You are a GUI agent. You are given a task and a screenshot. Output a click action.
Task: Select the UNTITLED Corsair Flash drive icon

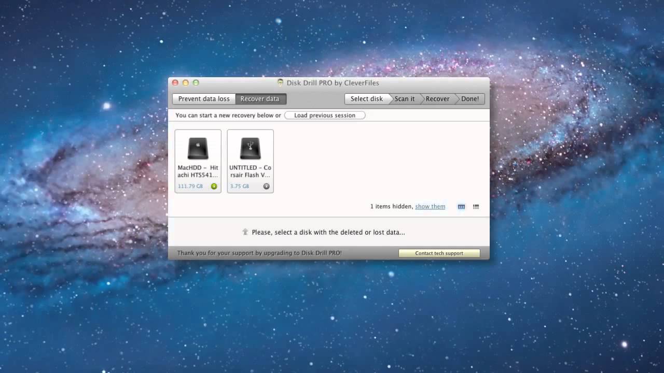pyautogui.click(x=250, y=149)
